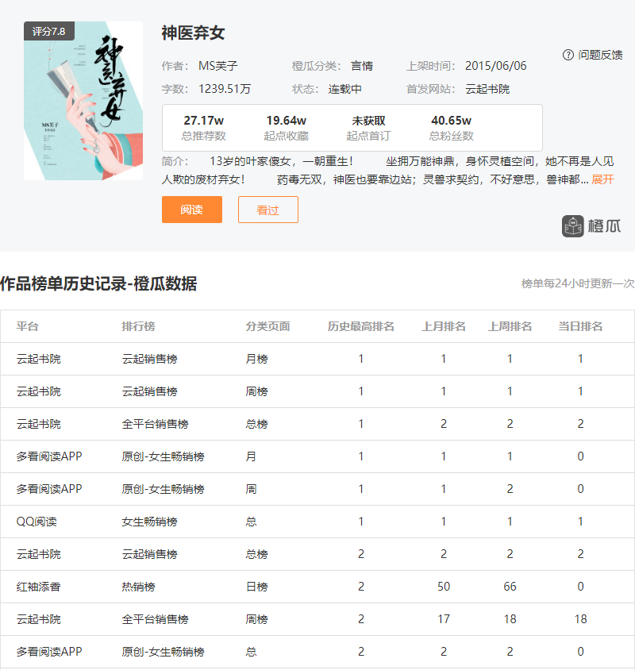Click the 言情 category label

pos(362,66)
